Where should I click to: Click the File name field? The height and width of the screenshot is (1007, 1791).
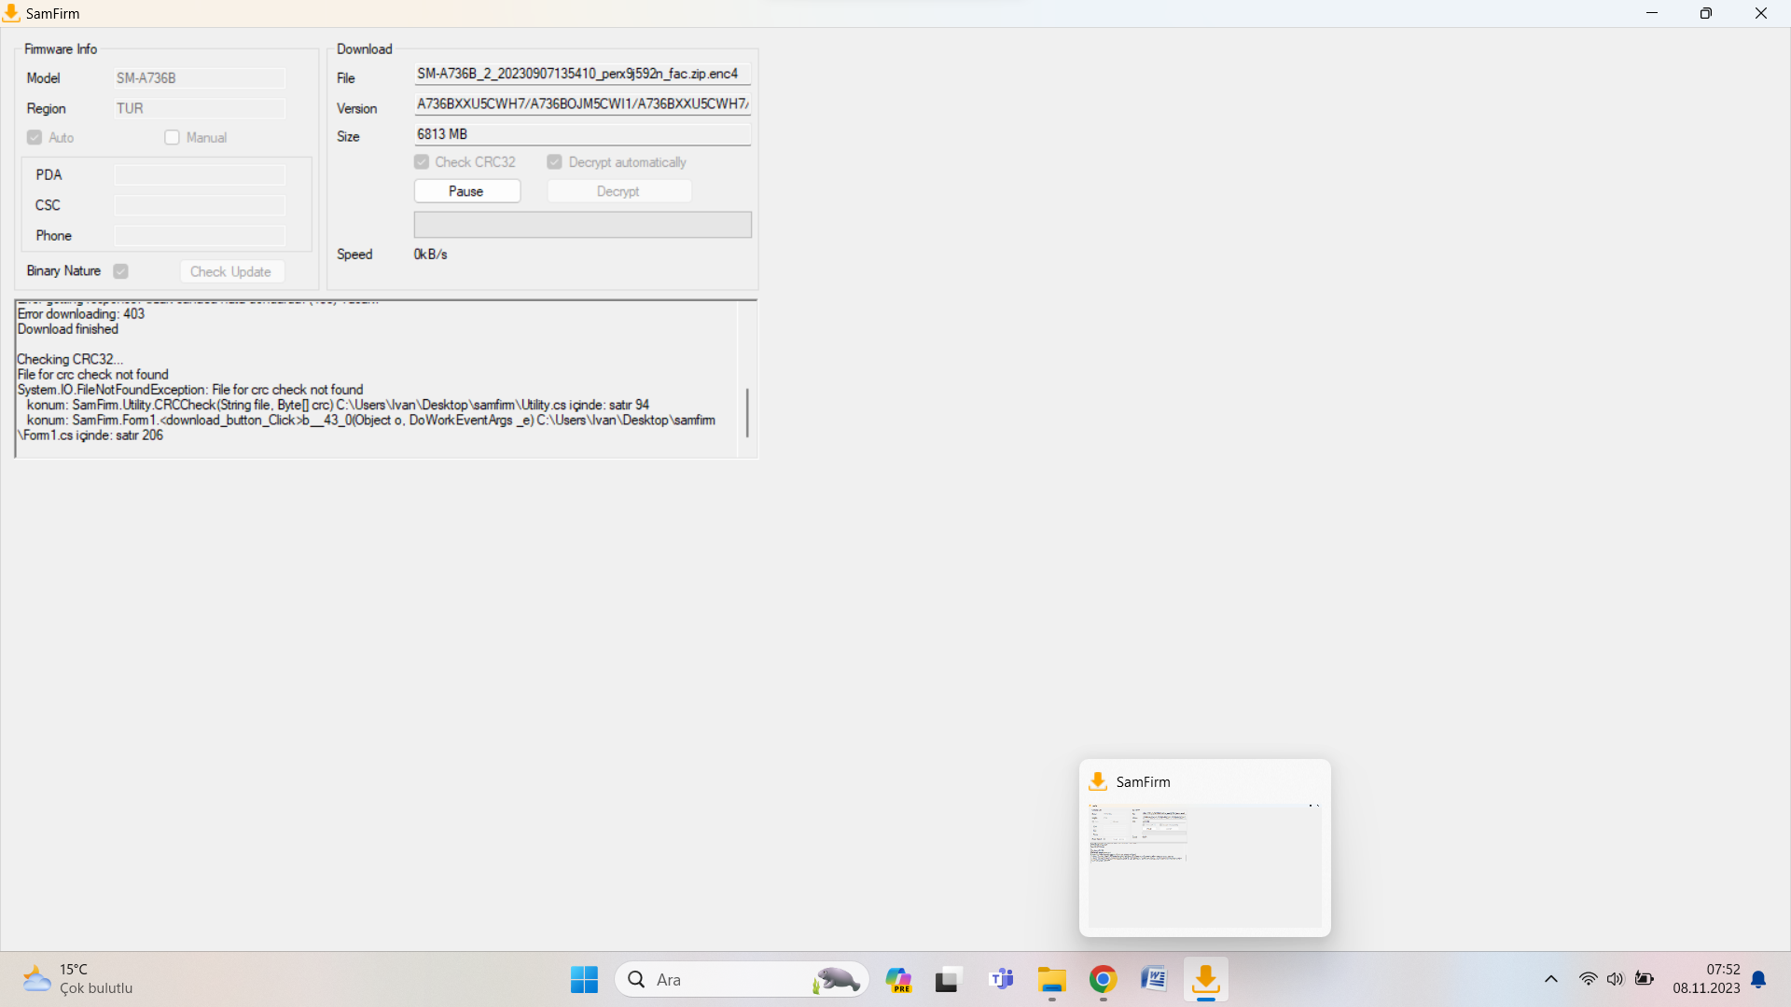pos(582,74)
